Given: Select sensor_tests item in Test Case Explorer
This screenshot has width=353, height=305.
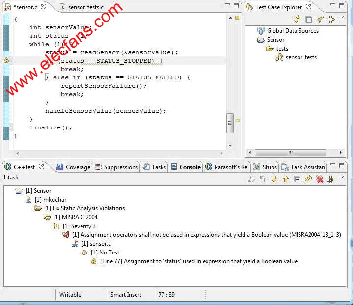Looking at the screenshot, I should tap(301, 57).
